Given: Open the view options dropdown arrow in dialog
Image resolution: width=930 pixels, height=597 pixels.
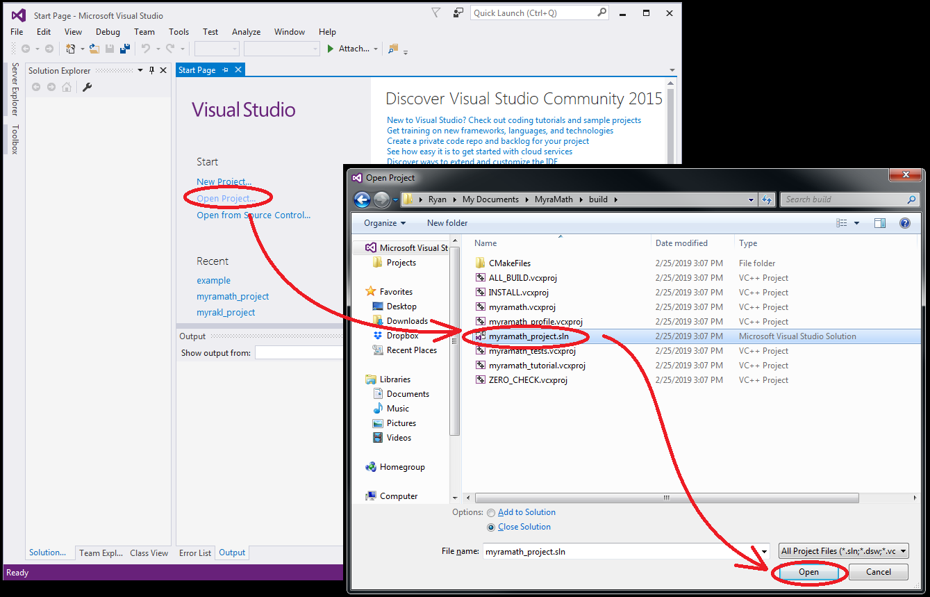Looking at the screenshot, I should coord(857,223).
